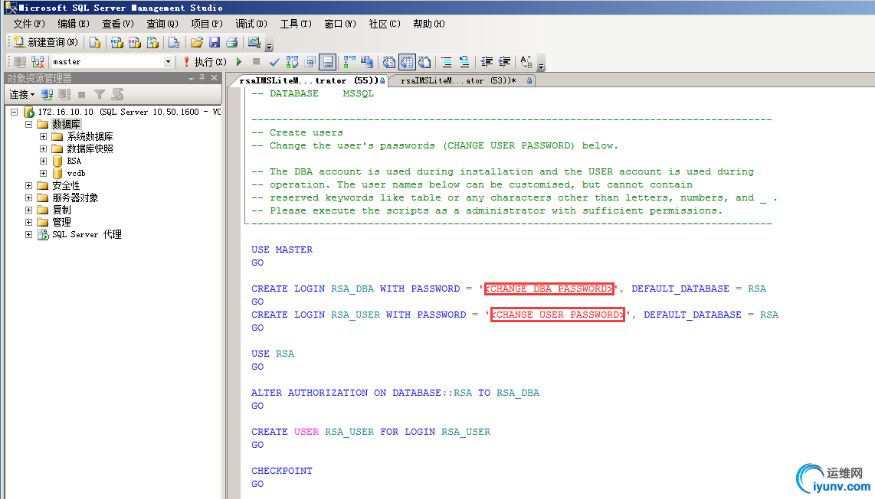
Task: Toggle Include Actual Execution Plan
Action: pos(349,62)
